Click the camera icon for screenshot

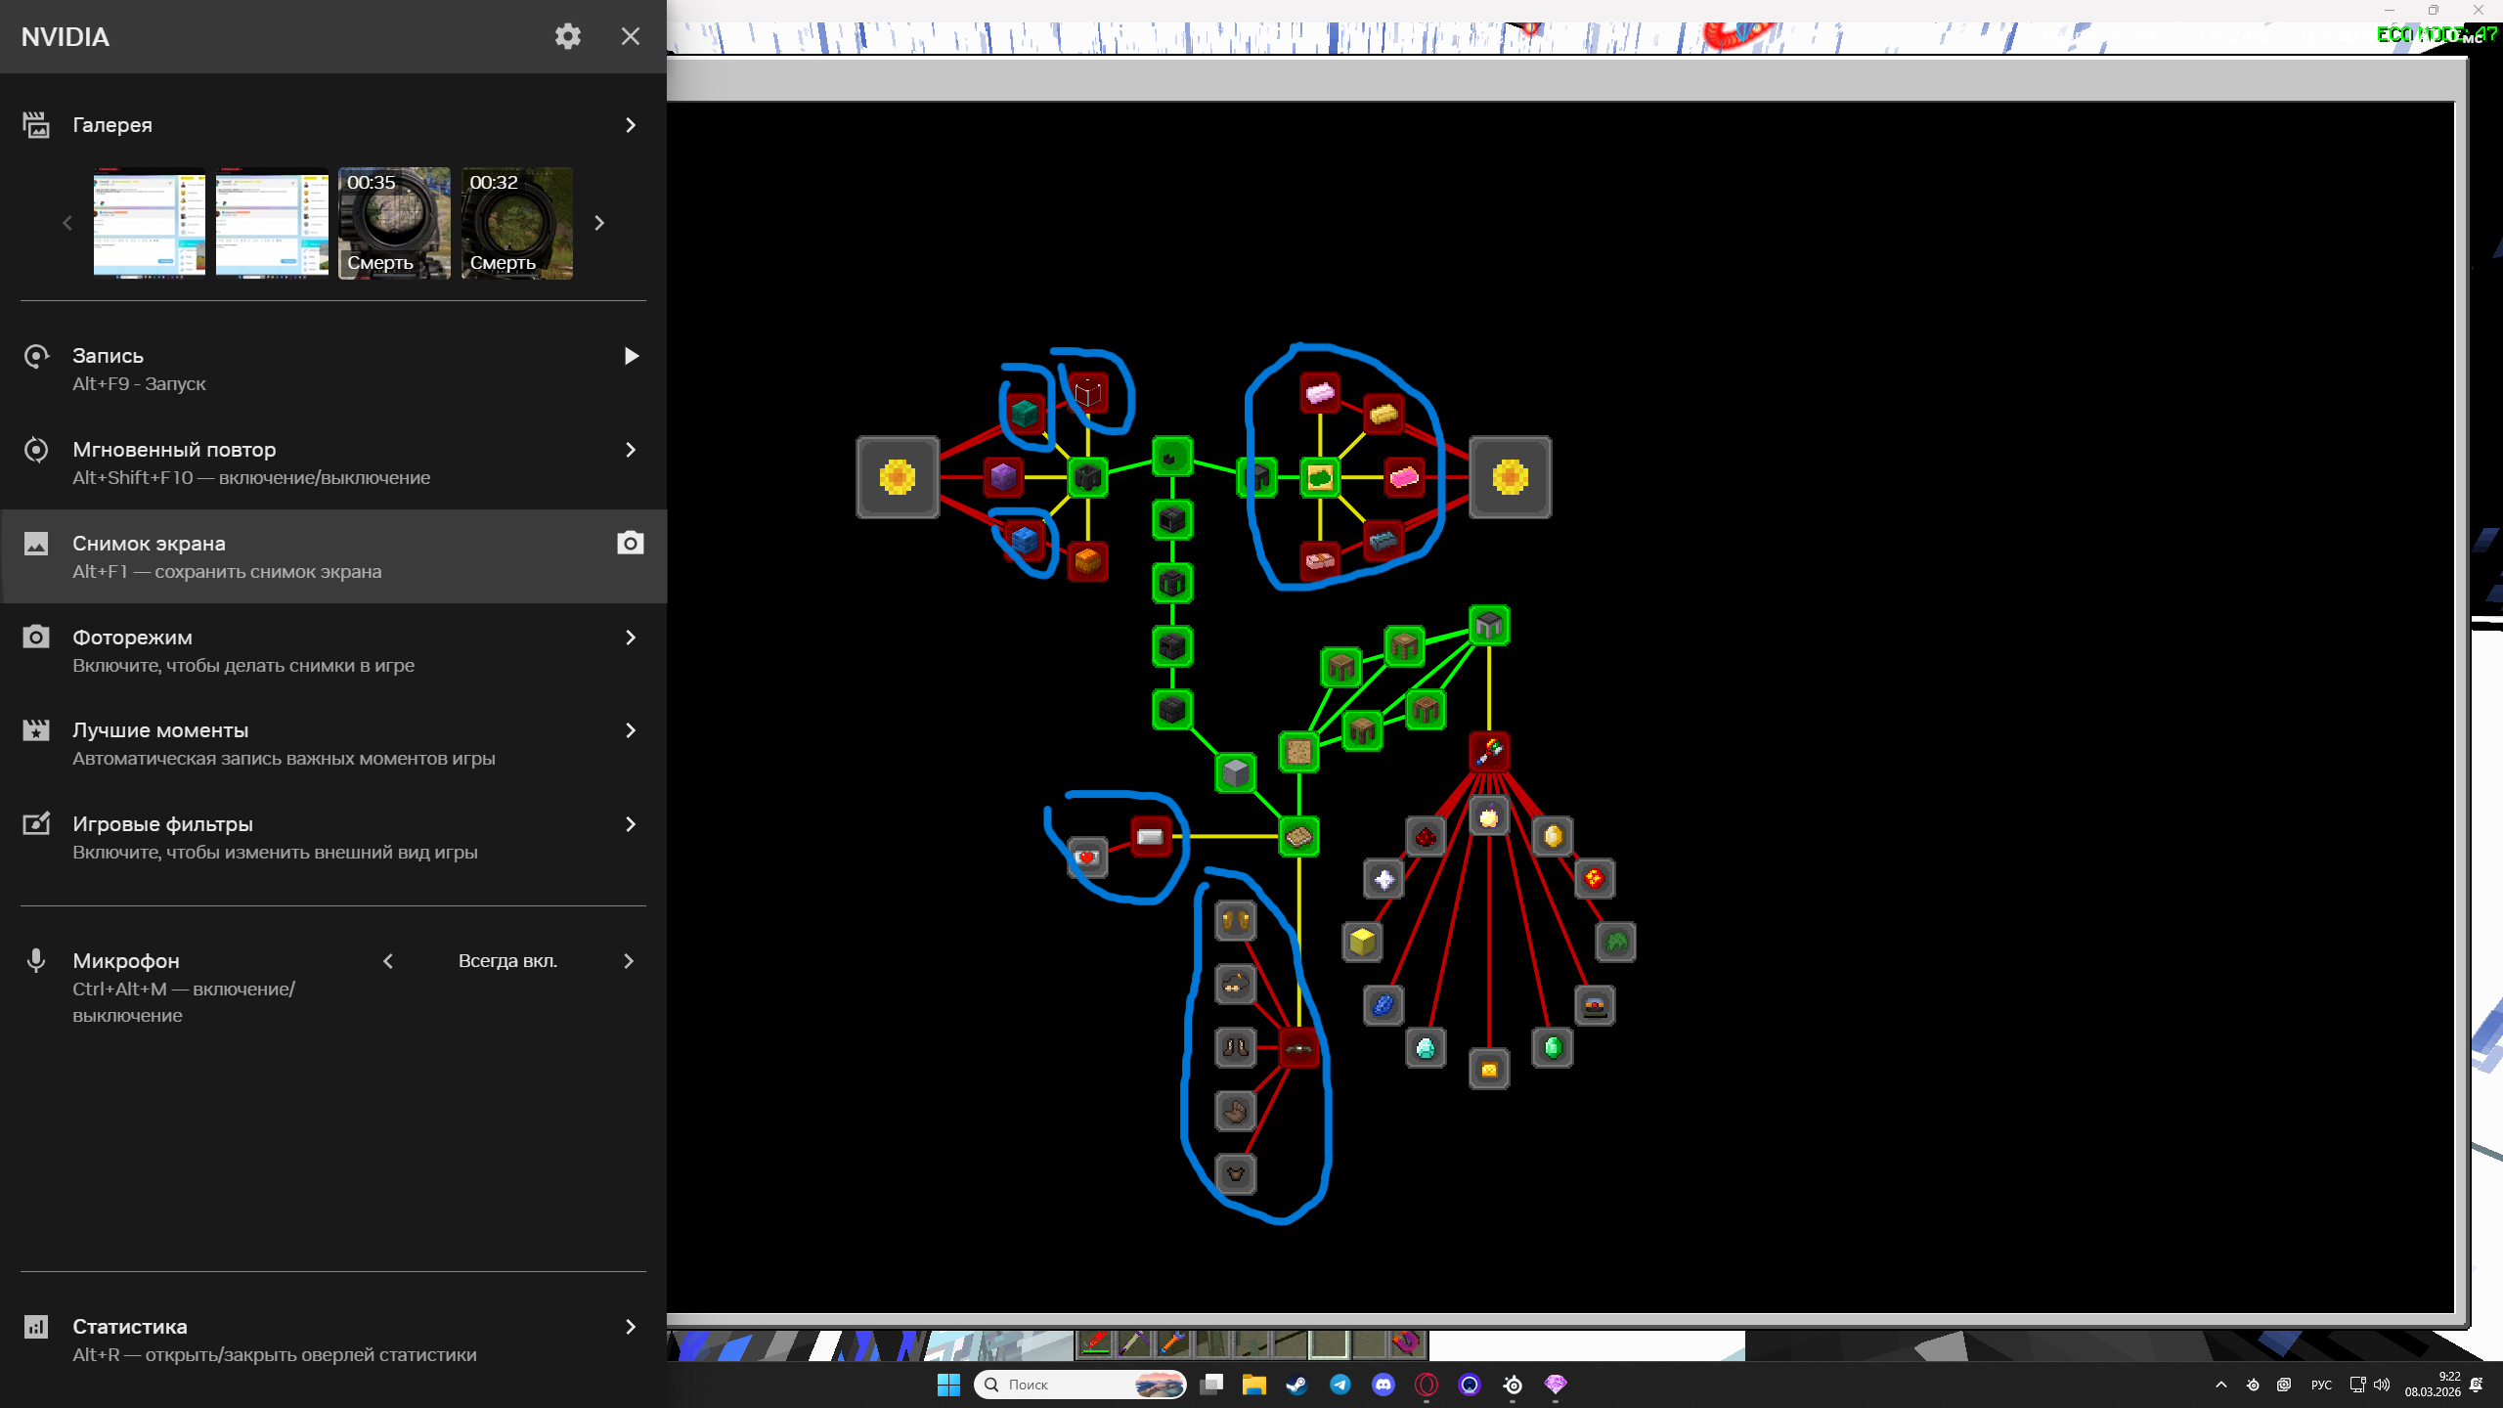tap(631, 544)
